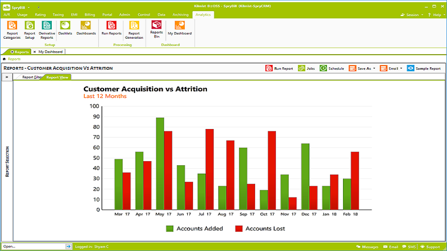Screen dimensions: 447x251
Task: Select the Derivative Reports icon
Action: pyautogui.click(x=47, y=30)
